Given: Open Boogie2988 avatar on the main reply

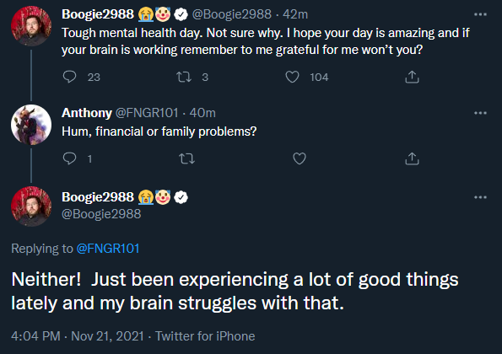Looking at the screenshot, I should [x=31, y=206].
